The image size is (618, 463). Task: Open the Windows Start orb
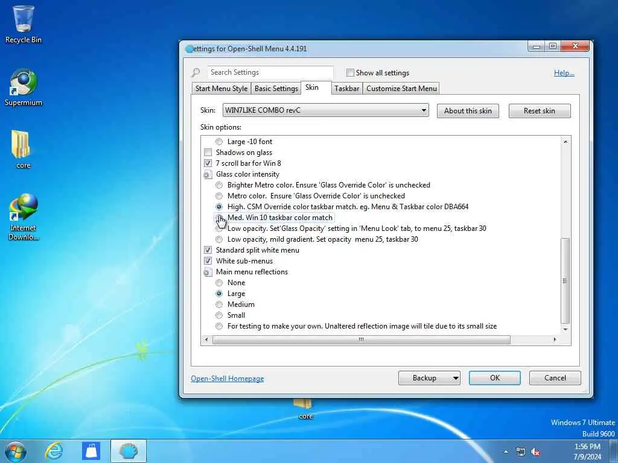[16, 451]
